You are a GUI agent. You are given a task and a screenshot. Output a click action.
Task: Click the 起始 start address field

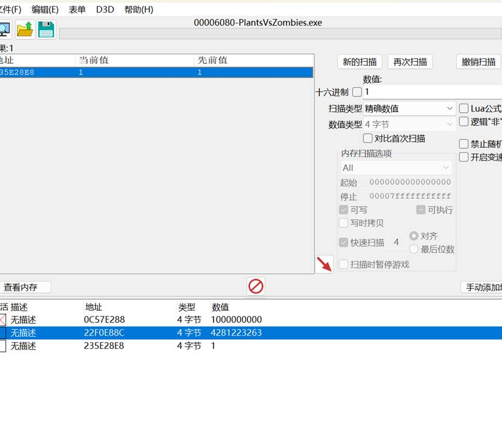point(406,182)
